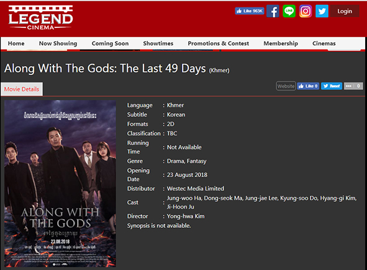
Task: Open the movie Website button
Action: tap(286, 86)
